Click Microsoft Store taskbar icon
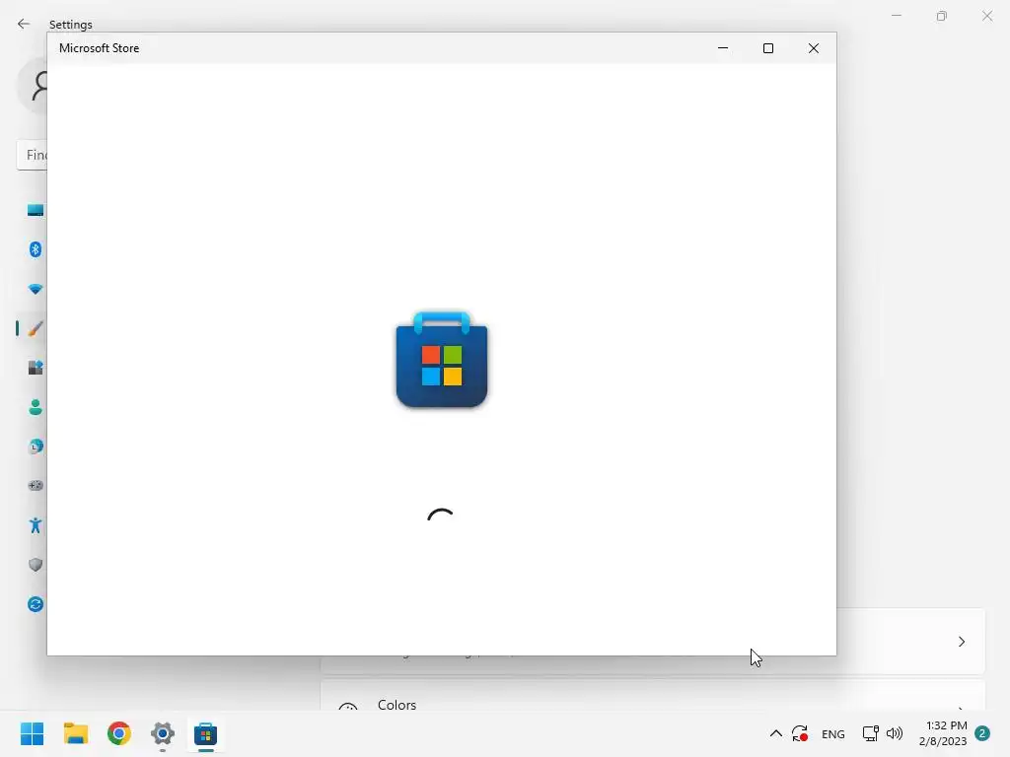The image size is (1010, 757). (x=205, y=733)
